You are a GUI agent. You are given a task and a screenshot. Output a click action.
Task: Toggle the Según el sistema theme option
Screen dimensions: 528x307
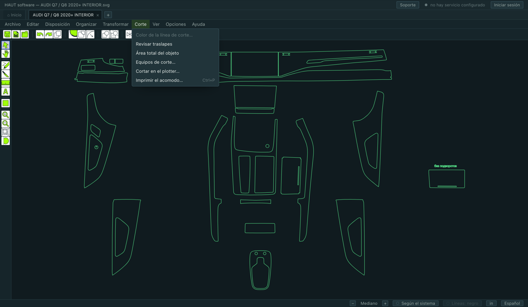(x=415, y=303)
